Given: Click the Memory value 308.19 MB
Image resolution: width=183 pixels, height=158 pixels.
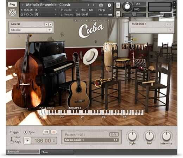Looking at the screenshot, I should pyautogui.click(x=82, y=15).
